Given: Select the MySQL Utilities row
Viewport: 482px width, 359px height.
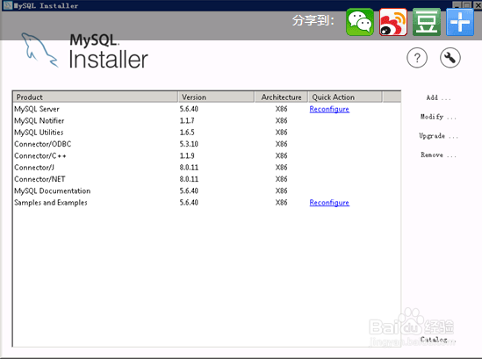Looking at the screenshot, I should coord(206,133).
